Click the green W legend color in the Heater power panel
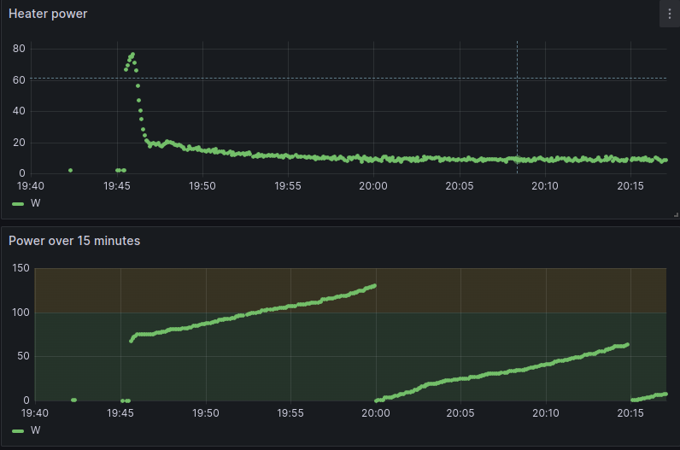The height and width of the screenshot is (450, 680). 18,204
